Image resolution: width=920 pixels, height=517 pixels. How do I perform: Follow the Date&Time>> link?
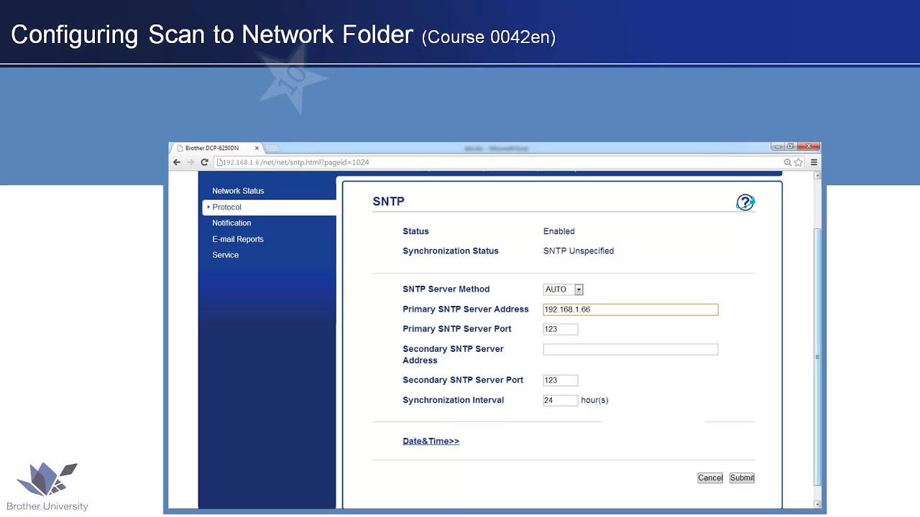pos(431,441)
